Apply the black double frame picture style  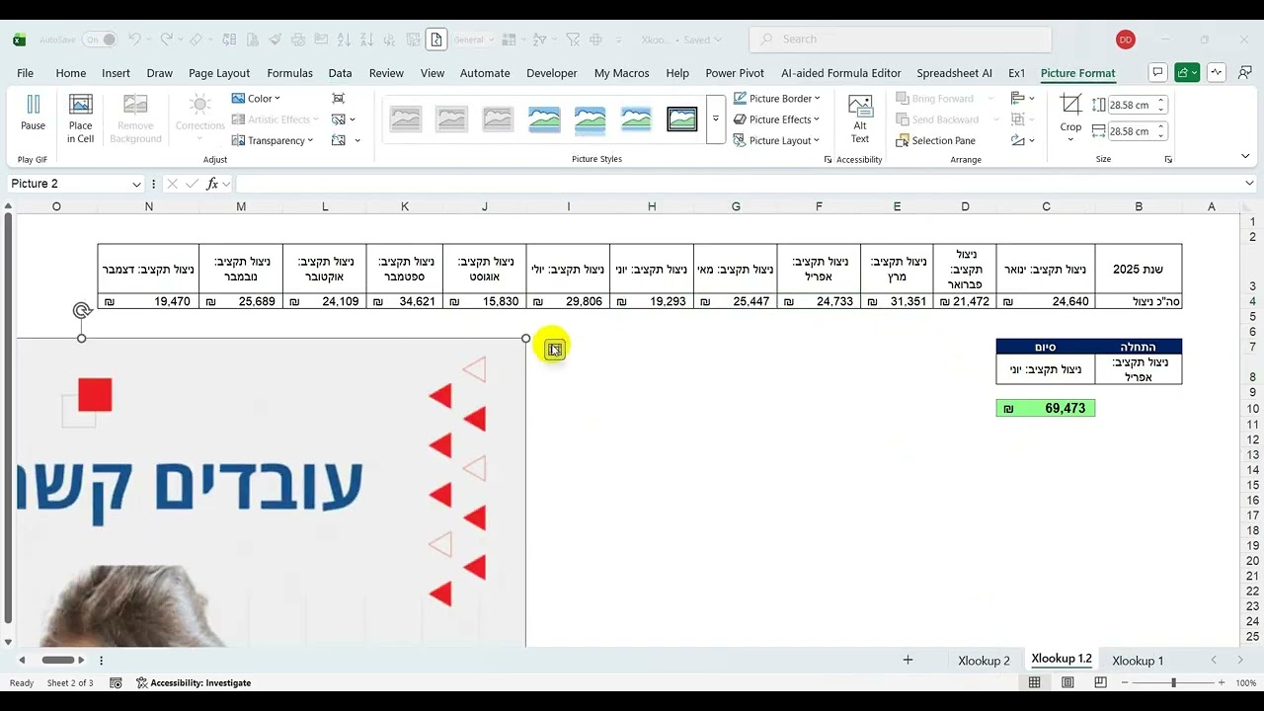tap(682, 119)
